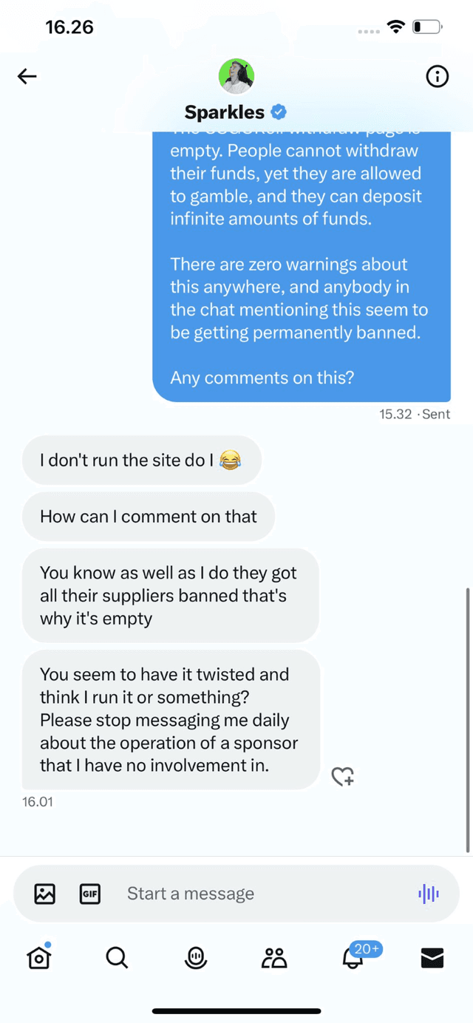473x1023 pixels.
Task: Open Sparkles' profile picture
Action: pos(236,76)
